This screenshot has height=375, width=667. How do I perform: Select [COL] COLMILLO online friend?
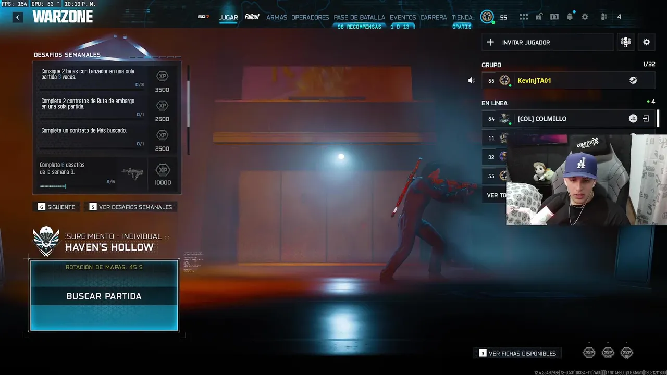[569, 119]
